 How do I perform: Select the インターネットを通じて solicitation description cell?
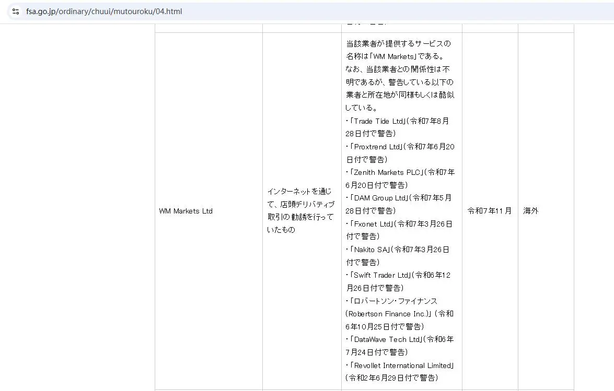tap(302, 211)
